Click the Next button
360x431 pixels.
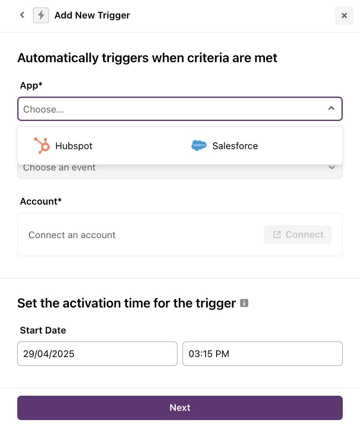pyautogui.click(x=180, y=407)
